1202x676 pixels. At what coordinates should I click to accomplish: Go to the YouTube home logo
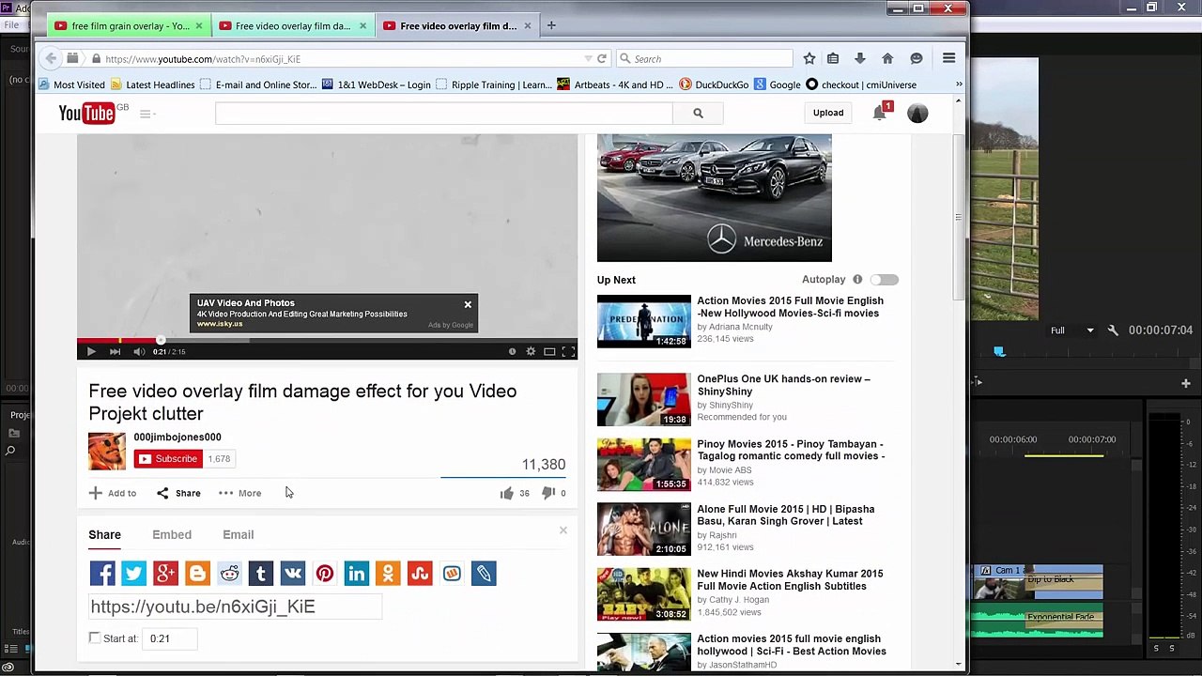[87, 114]
